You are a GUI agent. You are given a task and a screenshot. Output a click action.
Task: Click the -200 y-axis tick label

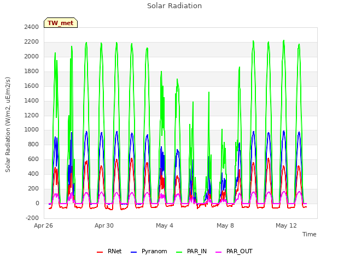click(x=32, y=218)
